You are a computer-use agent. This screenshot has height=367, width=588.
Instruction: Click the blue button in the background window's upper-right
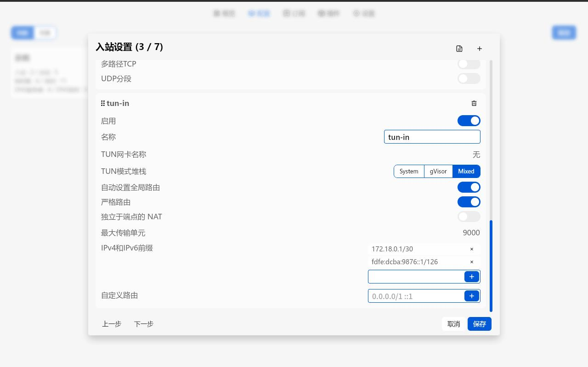564,33
